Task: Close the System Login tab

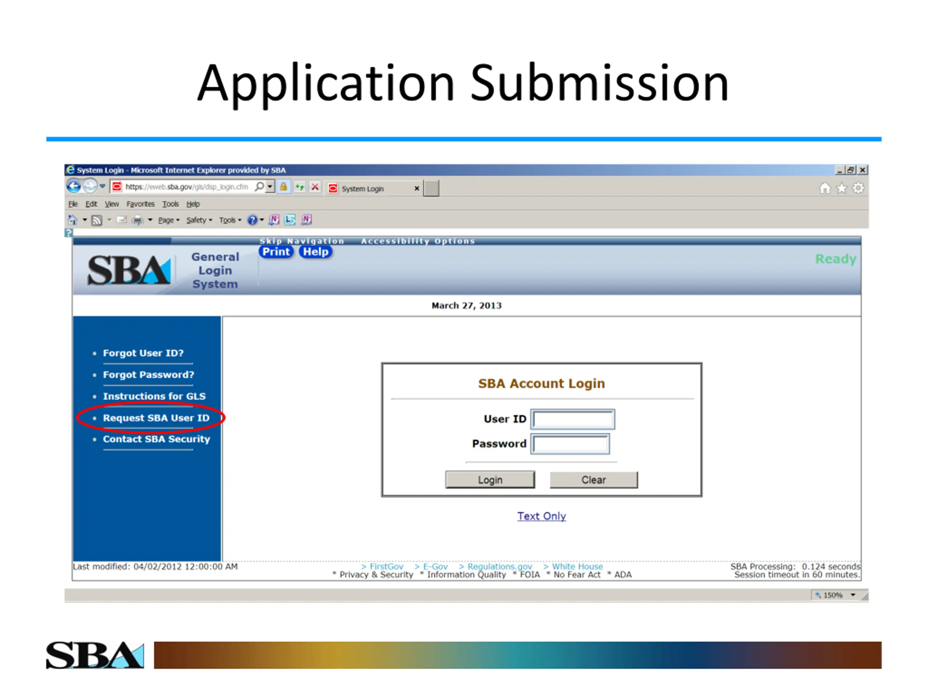Action: [x=417, y=189]
